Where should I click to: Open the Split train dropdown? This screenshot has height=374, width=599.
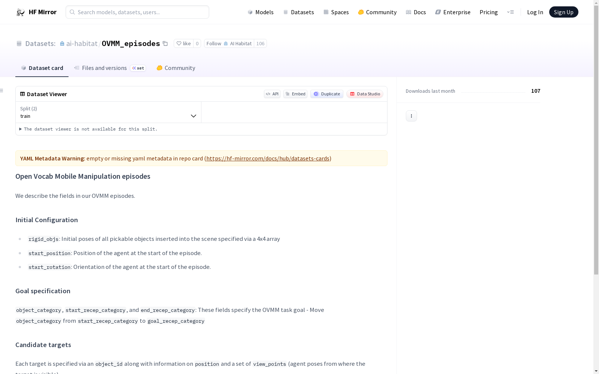pyautogui.click(x=109, y=112)
